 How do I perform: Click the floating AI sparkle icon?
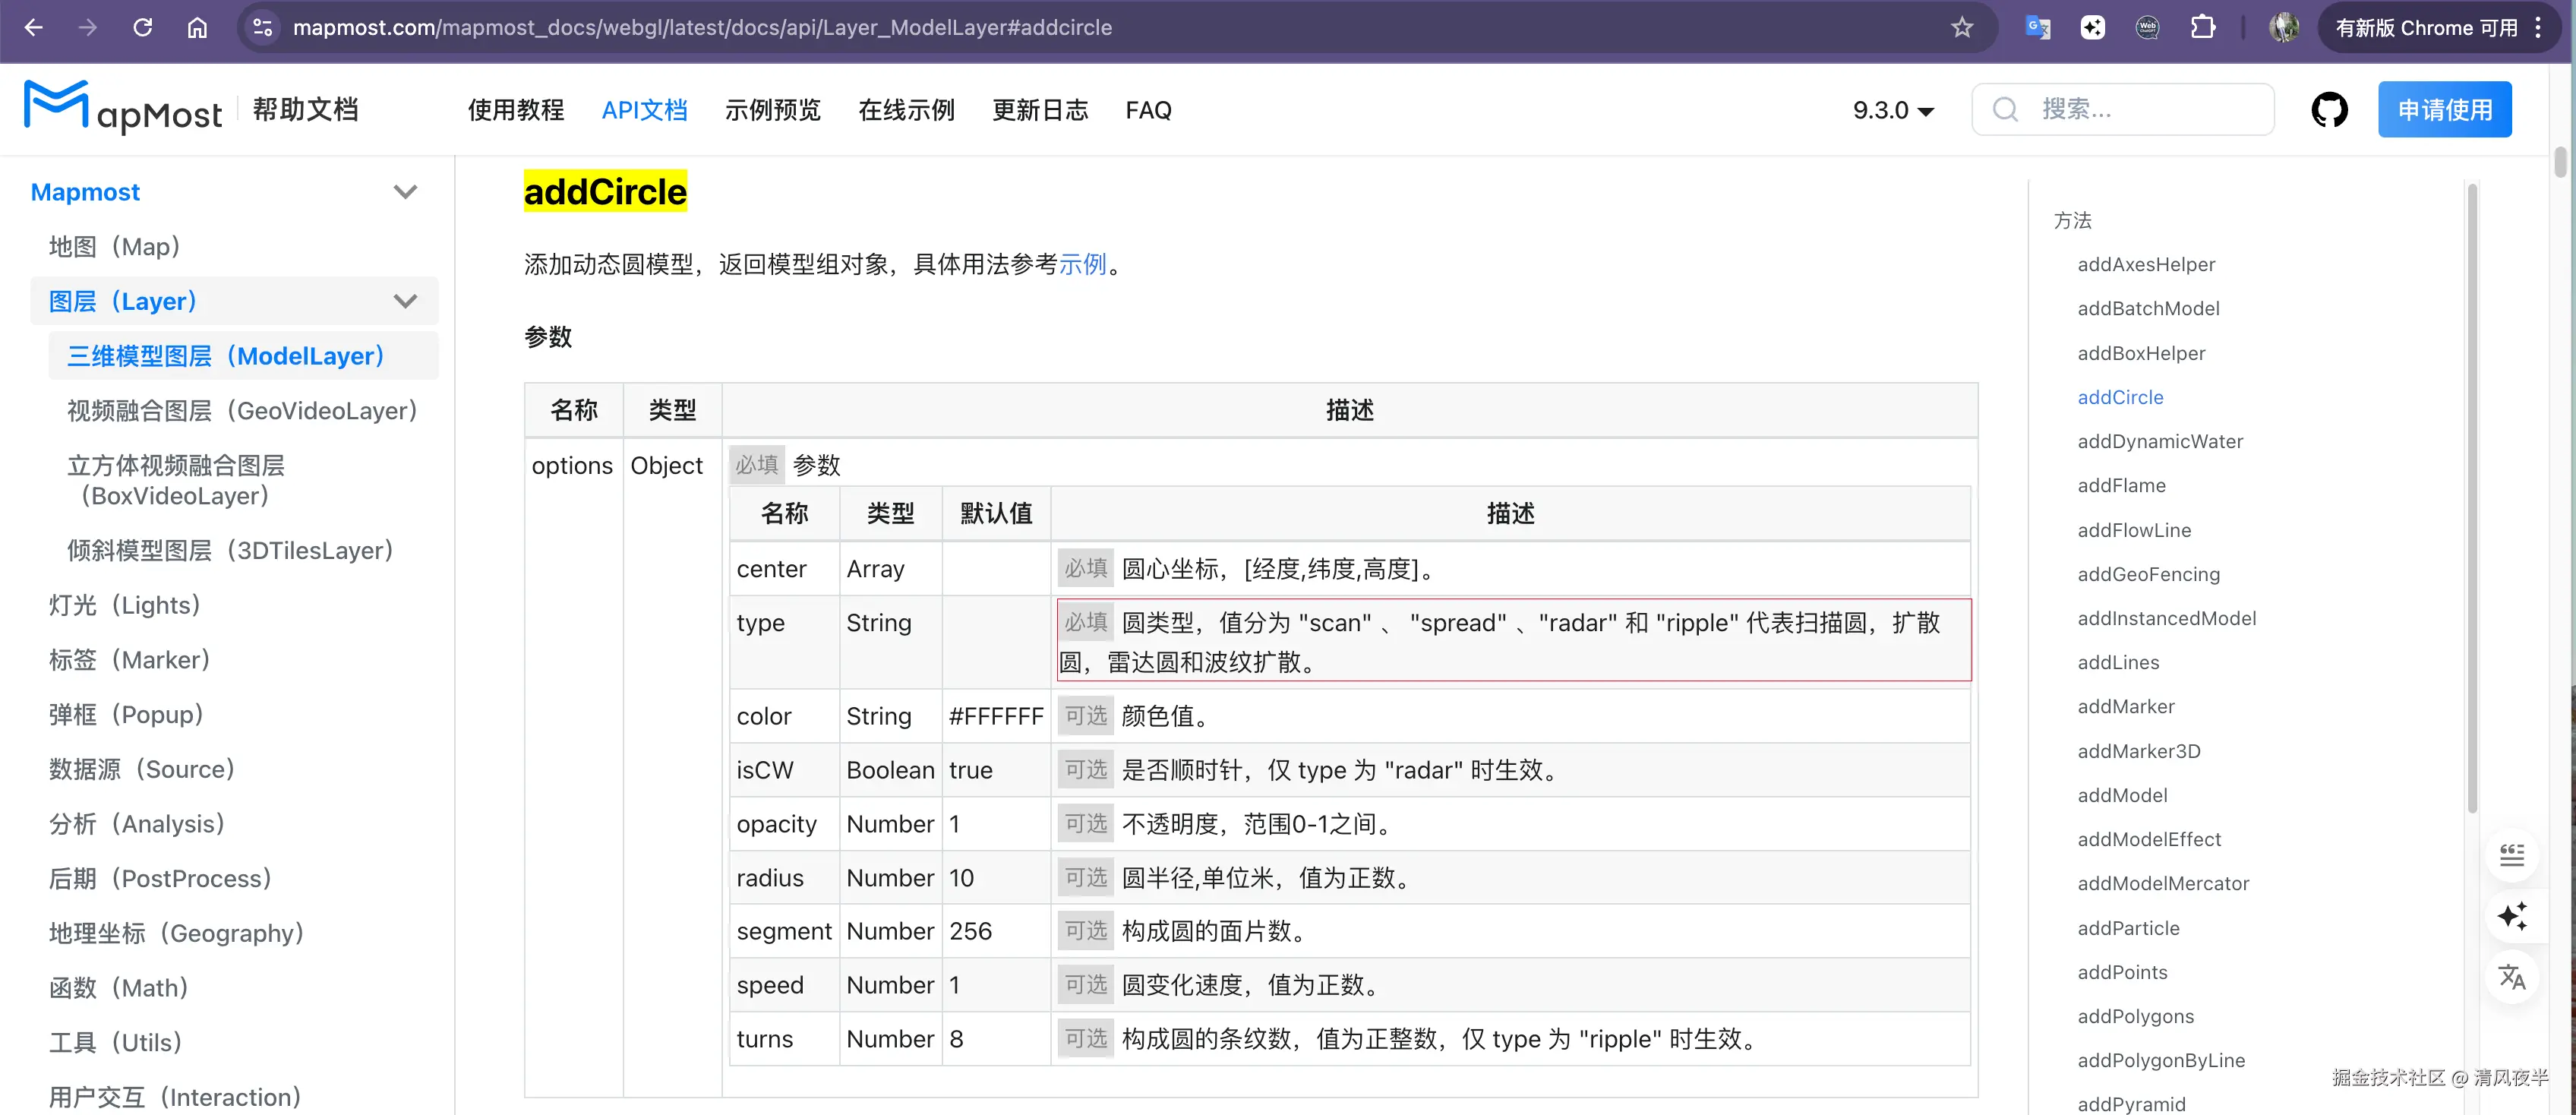pos(2511,916)
